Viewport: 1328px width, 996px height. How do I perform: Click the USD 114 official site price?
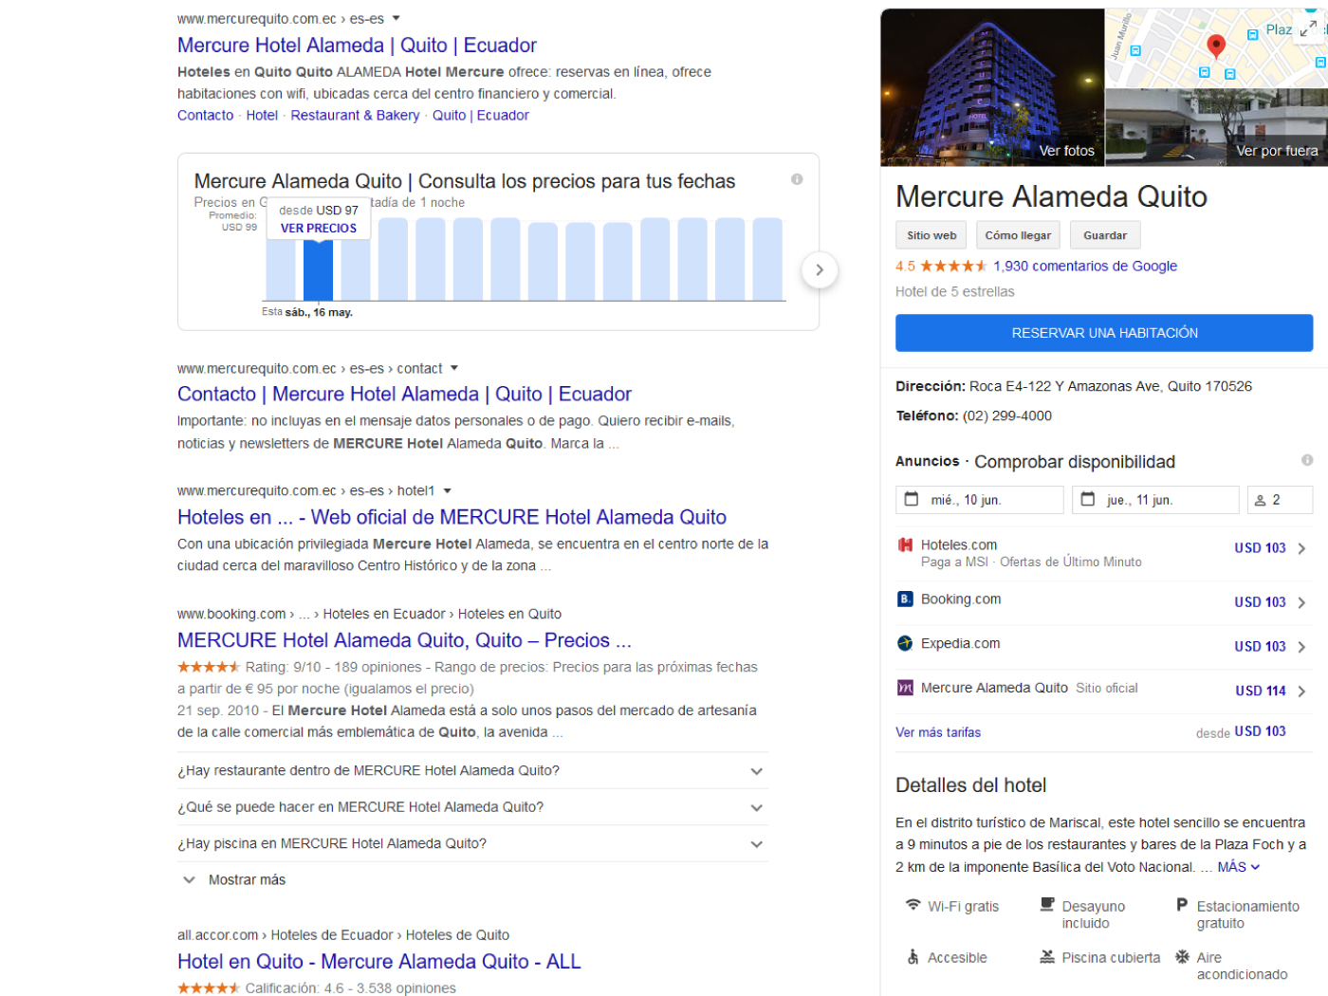click(1261, 692)
